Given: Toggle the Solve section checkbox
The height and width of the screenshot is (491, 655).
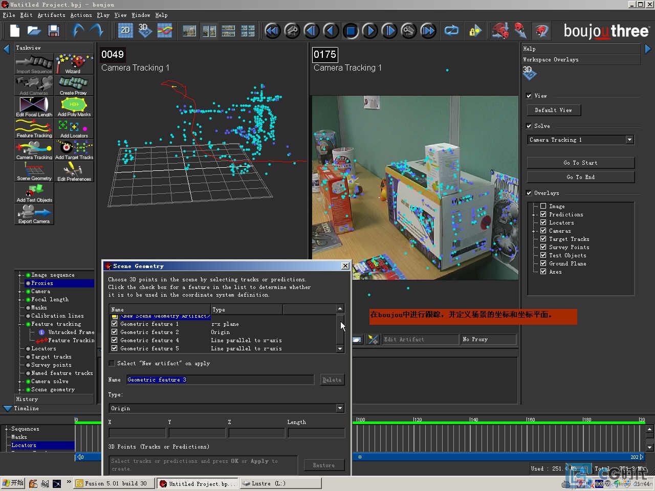Looking at the screenshot, I should pos(529,126).
